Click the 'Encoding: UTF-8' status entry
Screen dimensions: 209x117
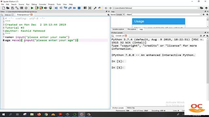[x=158, y=110]
